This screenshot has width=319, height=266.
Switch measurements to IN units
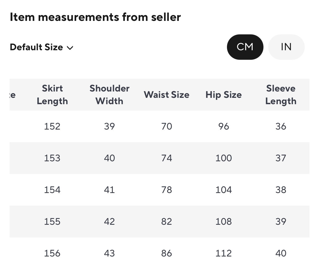coord(286,47)
